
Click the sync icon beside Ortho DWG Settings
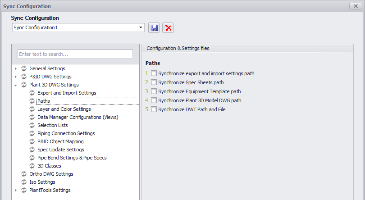(24, 174)
